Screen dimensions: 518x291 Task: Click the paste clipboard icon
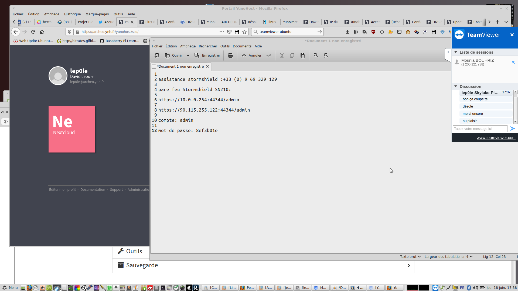tap(302, 56)
